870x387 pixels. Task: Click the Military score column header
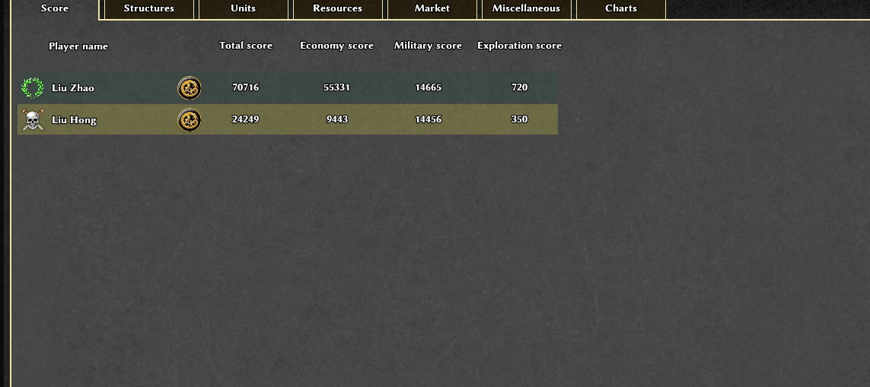(x=428, y=46)
